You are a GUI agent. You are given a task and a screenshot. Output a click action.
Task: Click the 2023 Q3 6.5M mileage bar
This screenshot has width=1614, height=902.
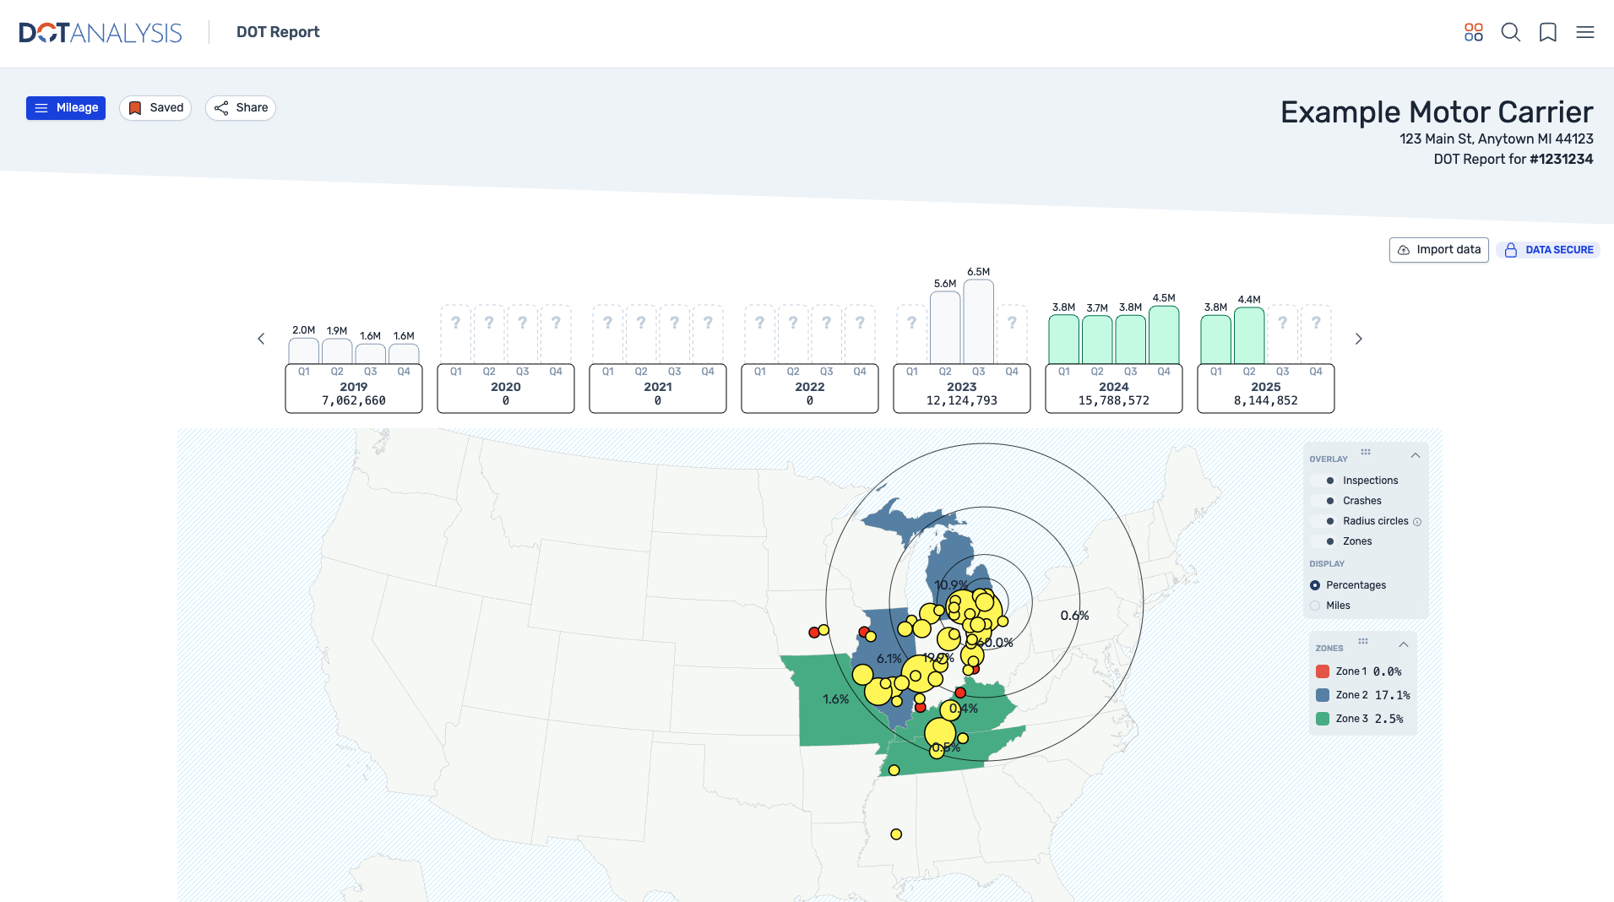click(978, 322)
